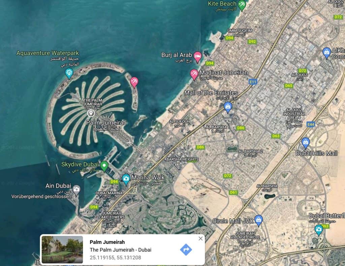The height and width of the screenshot is (266, 345).
Task: Click the Dubai Hills Mall shopping pin
Action: [306, 143]
